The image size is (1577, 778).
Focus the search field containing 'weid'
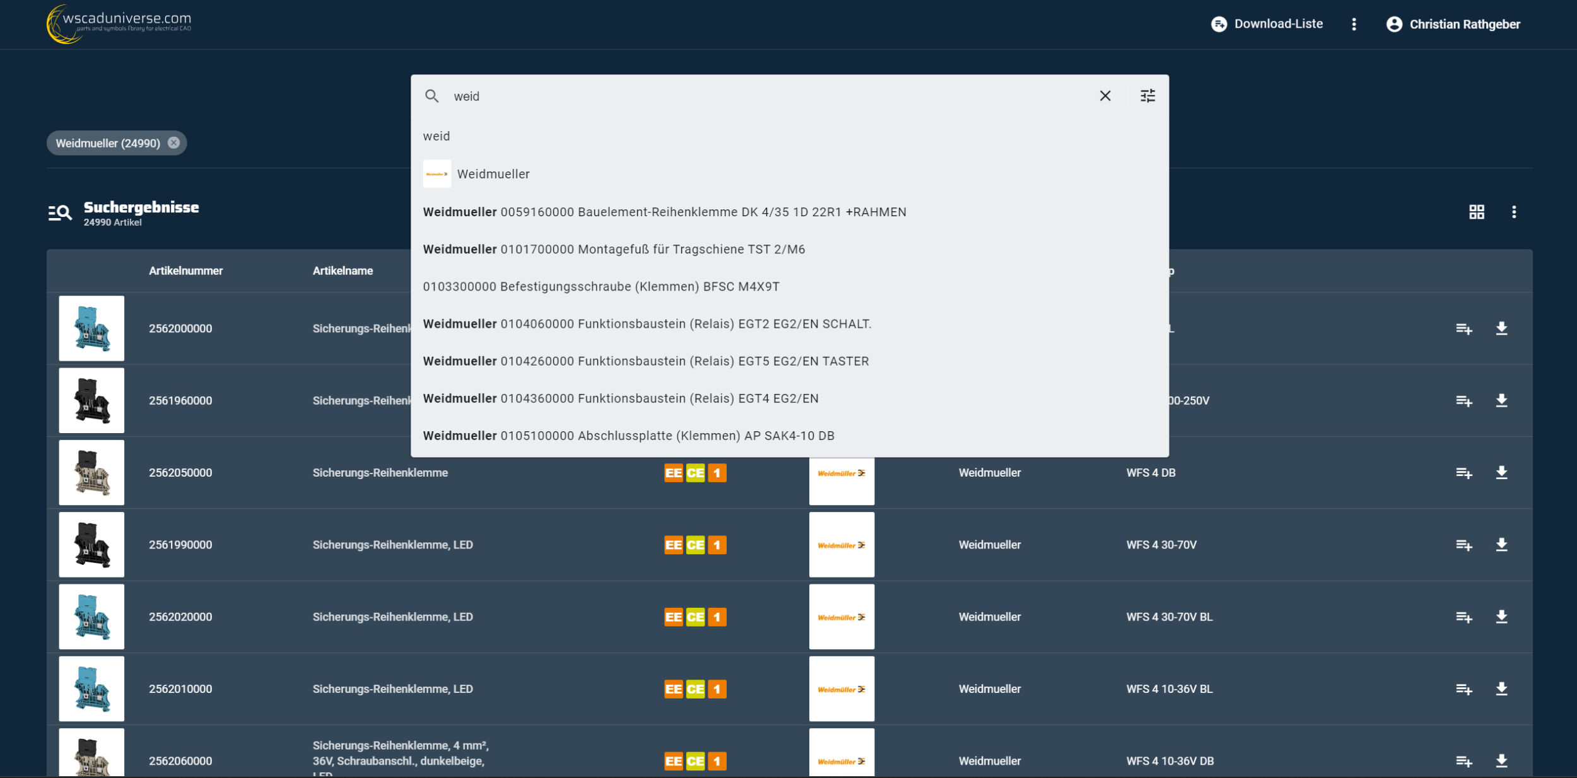pyautogui.click(x=770, y=96)
